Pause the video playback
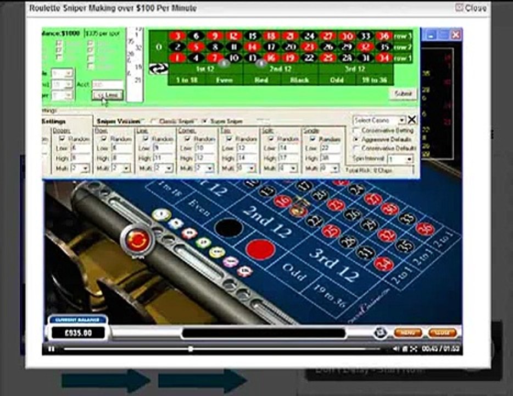 click(51, 349)
